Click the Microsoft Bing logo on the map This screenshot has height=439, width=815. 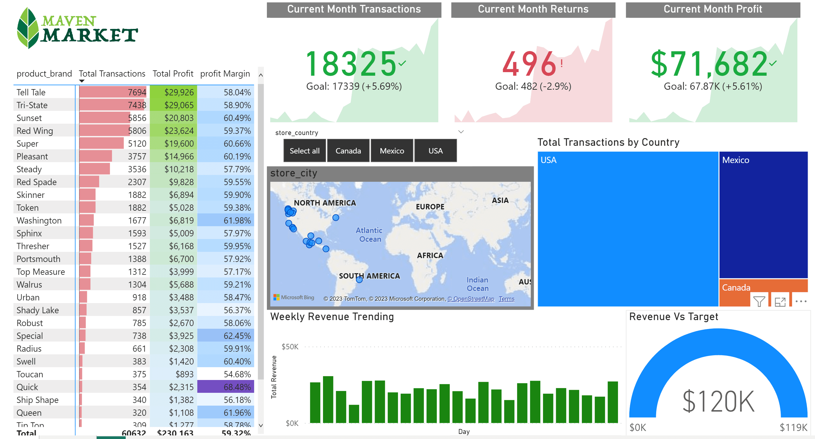[x=293, y=297]
